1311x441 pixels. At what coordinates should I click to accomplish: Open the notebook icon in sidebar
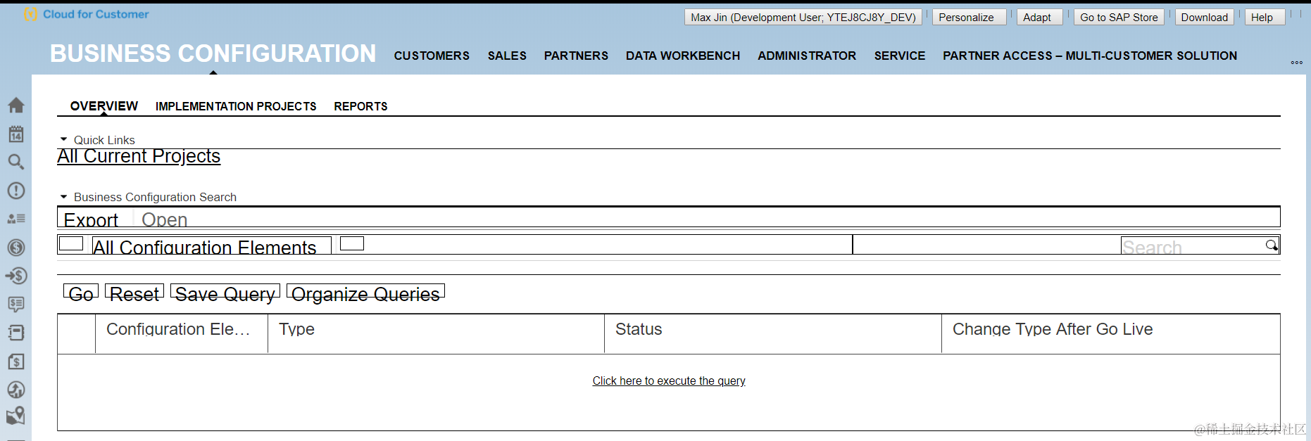point(16,333)
